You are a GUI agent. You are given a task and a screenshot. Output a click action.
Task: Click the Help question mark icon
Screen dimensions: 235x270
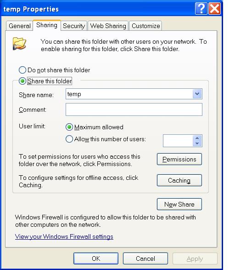201,8
